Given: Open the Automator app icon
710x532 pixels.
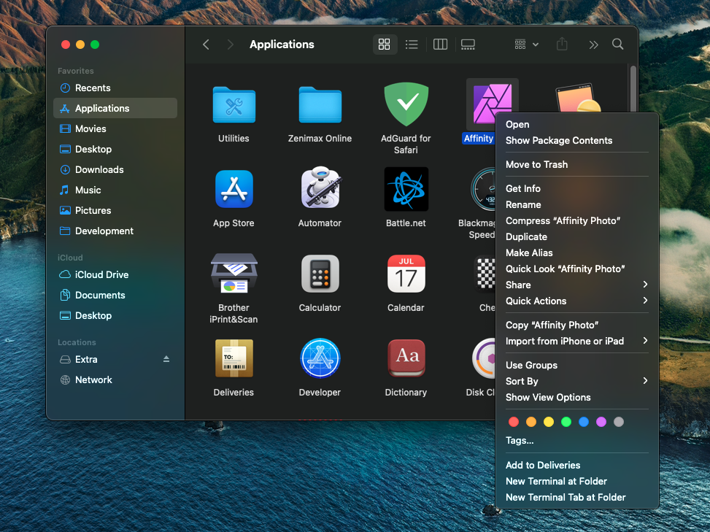Looking at the screenshot, I should pos(320,190).
